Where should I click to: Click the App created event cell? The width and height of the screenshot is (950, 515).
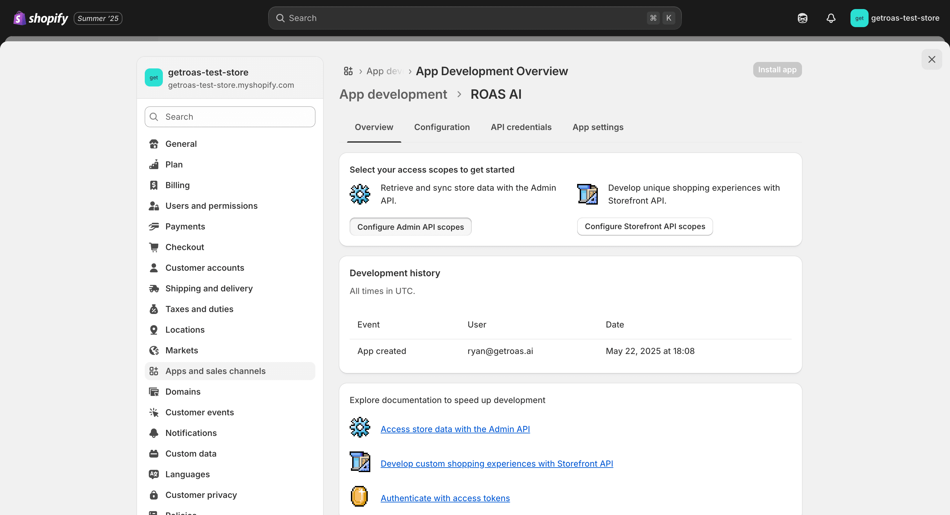(x=382, y=351)
